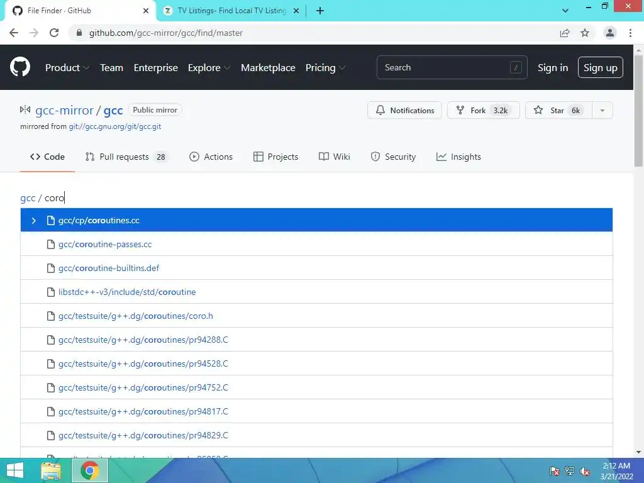
Task: Open libstdc++-v3/include/std/coroutine result
Action: [x=127, y=292]
